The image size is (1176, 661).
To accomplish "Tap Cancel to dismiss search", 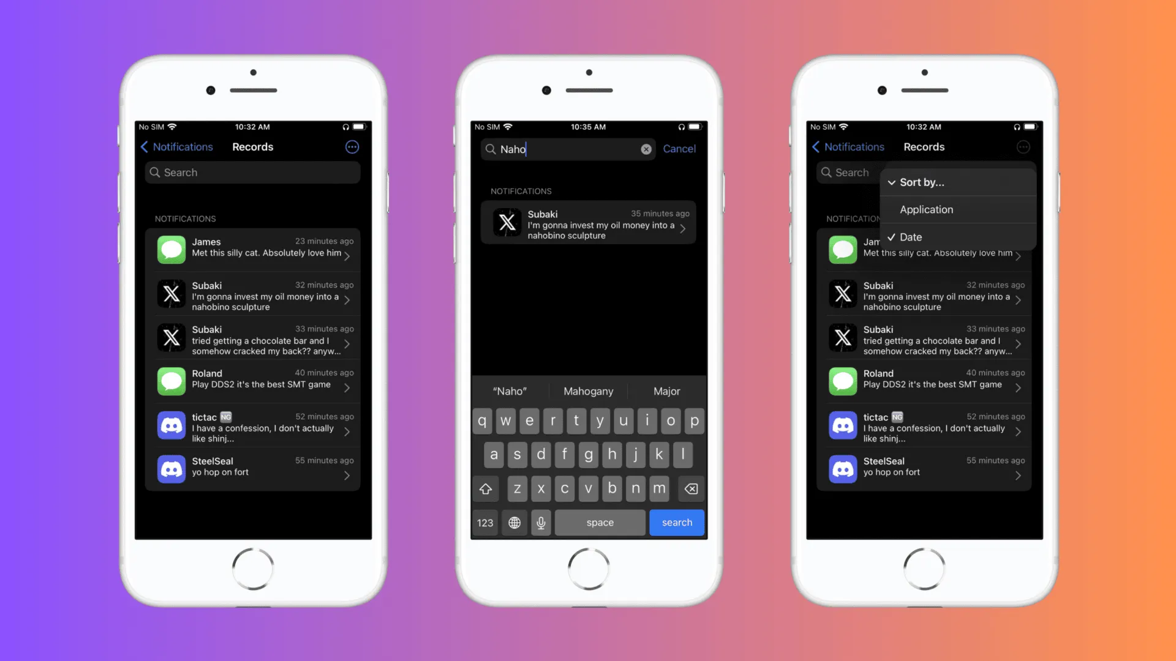I will tap(679, 149).
